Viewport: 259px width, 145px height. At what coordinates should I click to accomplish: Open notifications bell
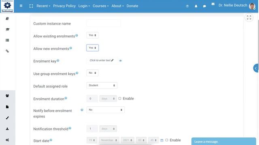pos(196,6)
